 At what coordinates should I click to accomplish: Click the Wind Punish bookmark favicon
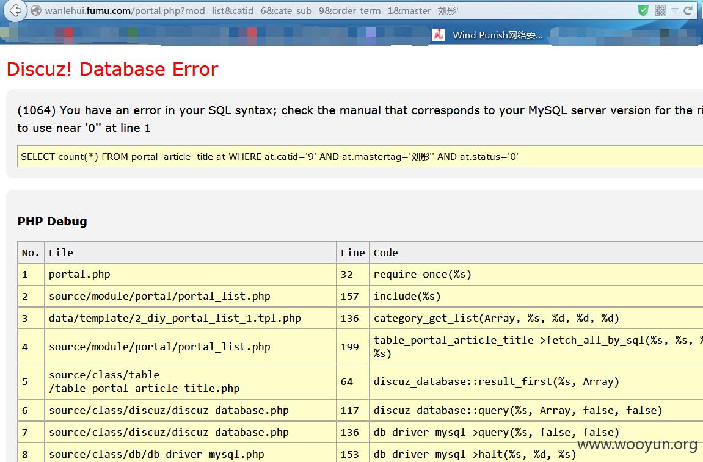tap(439, 35)
